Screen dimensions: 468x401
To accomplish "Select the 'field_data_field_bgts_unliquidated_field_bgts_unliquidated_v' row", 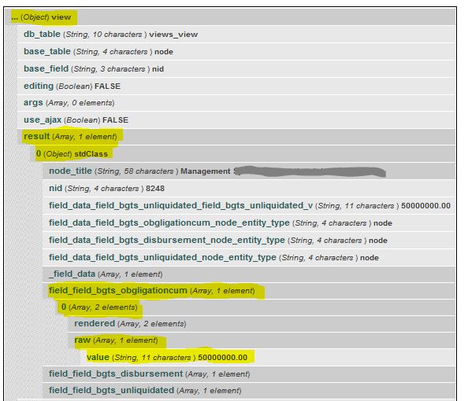I will 249,205.
